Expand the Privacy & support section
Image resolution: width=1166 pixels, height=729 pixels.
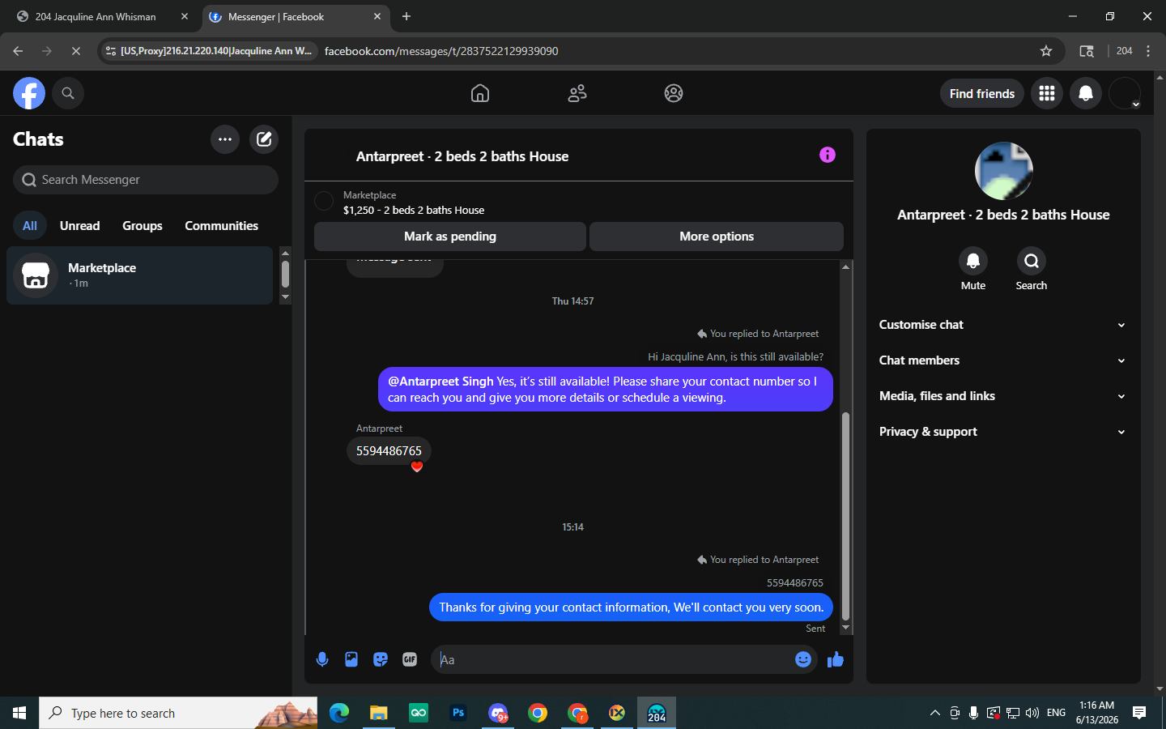(1003, 432)
